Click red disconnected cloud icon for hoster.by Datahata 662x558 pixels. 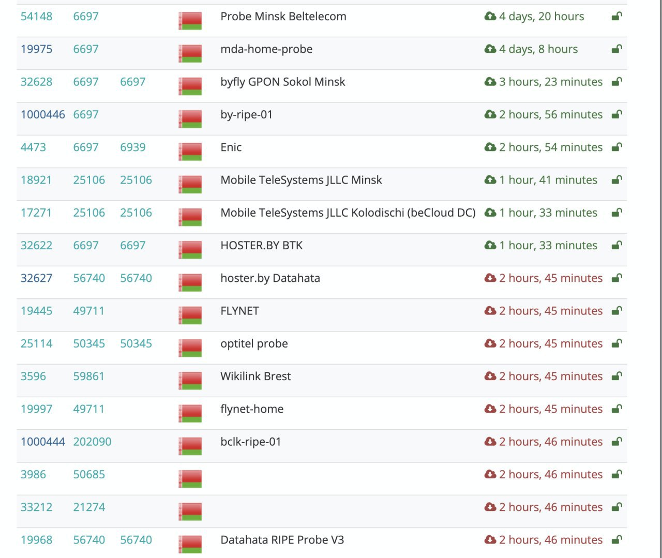coord(490,278)
